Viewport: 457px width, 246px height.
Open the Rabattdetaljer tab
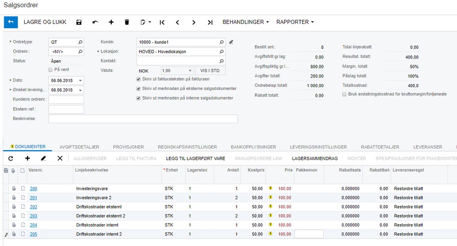pos(380,147)
